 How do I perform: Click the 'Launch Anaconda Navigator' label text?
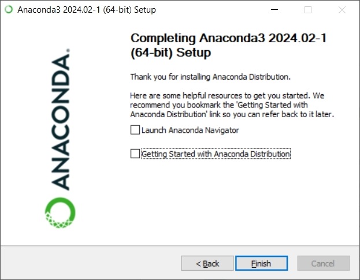(190, 130)
